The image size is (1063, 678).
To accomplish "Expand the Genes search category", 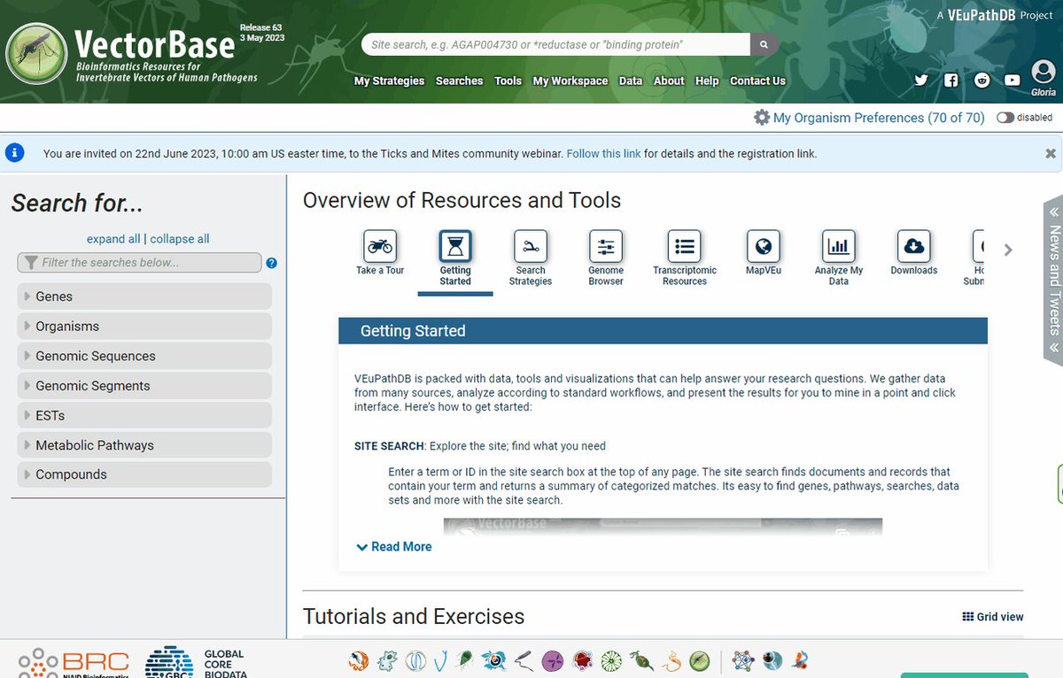I will [144, 297].
